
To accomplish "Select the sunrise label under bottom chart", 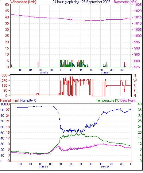I will (x=44, y=166).
